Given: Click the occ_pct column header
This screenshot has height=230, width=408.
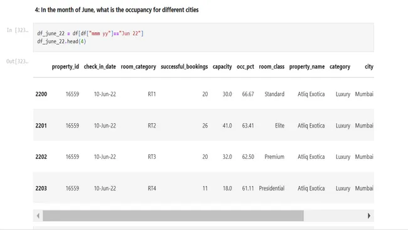Looking at the screenshot, I should pos(245,67).
